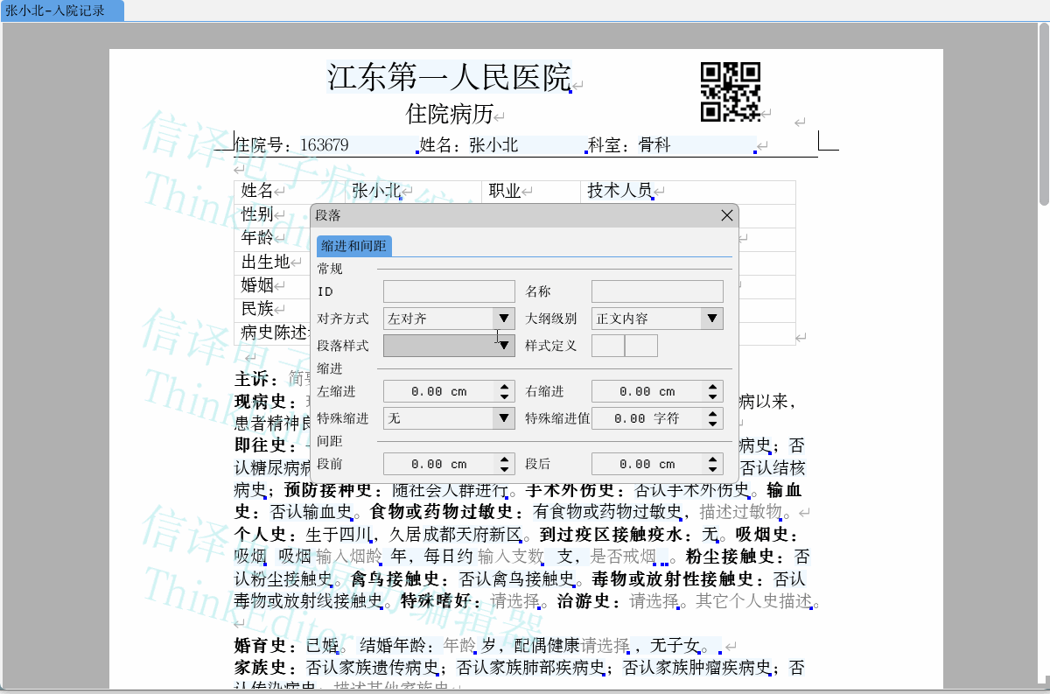Decrease 段前 spacing with down arrow

pyautogui.click(x=505, y=469)
